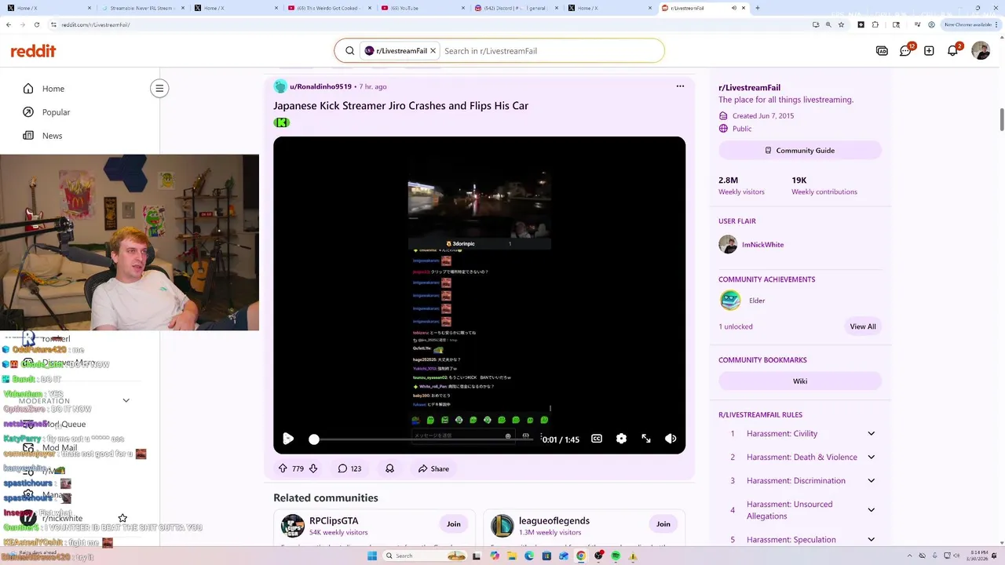Join the leagueoflegends community
The image size is (1005, 565).
point(663,524)
